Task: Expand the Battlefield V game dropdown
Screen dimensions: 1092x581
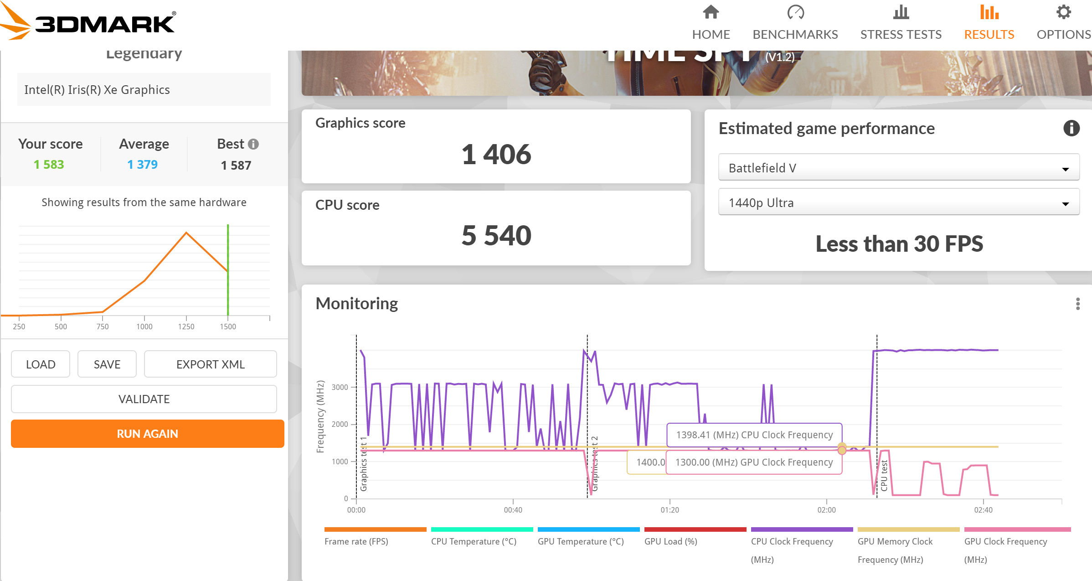Action: 899,168
